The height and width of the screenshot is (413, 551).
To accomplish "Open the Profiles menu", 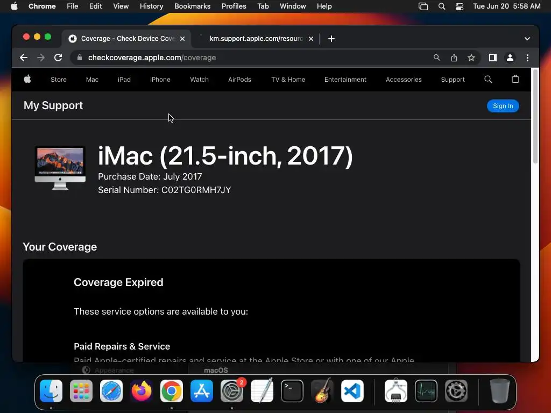I will (234, 6).
